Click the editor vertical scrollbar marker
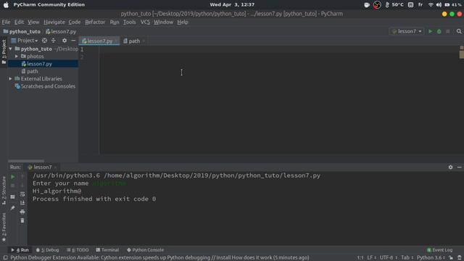Image resolution: width=464 pixels, height=261 pixels. [x=461, y=54]
